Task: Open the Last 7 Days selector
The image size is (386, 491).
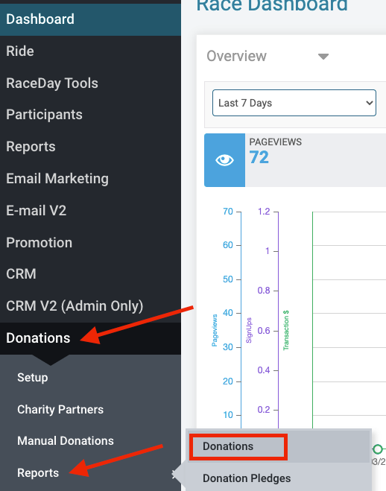Action: click(x=294, y=103)
